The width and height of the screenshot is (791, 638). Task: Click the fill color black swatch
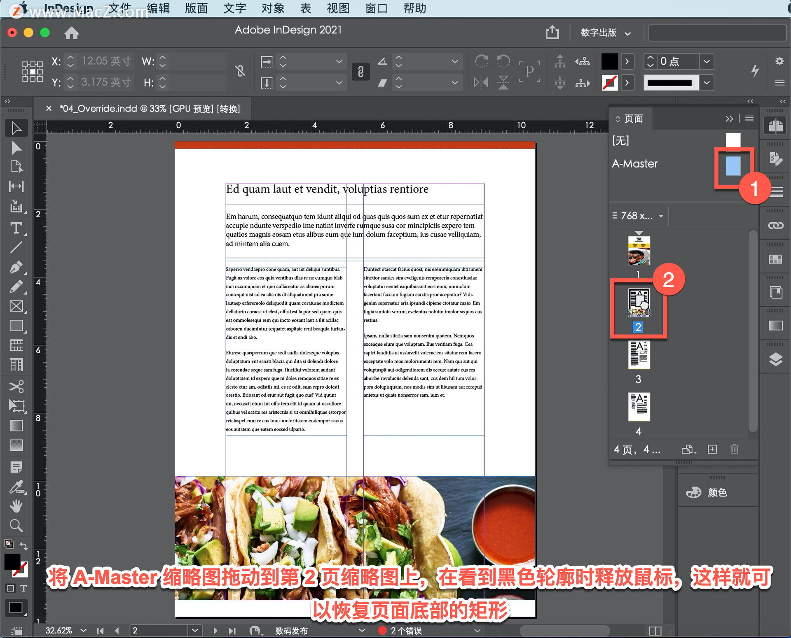pos(609,62)
